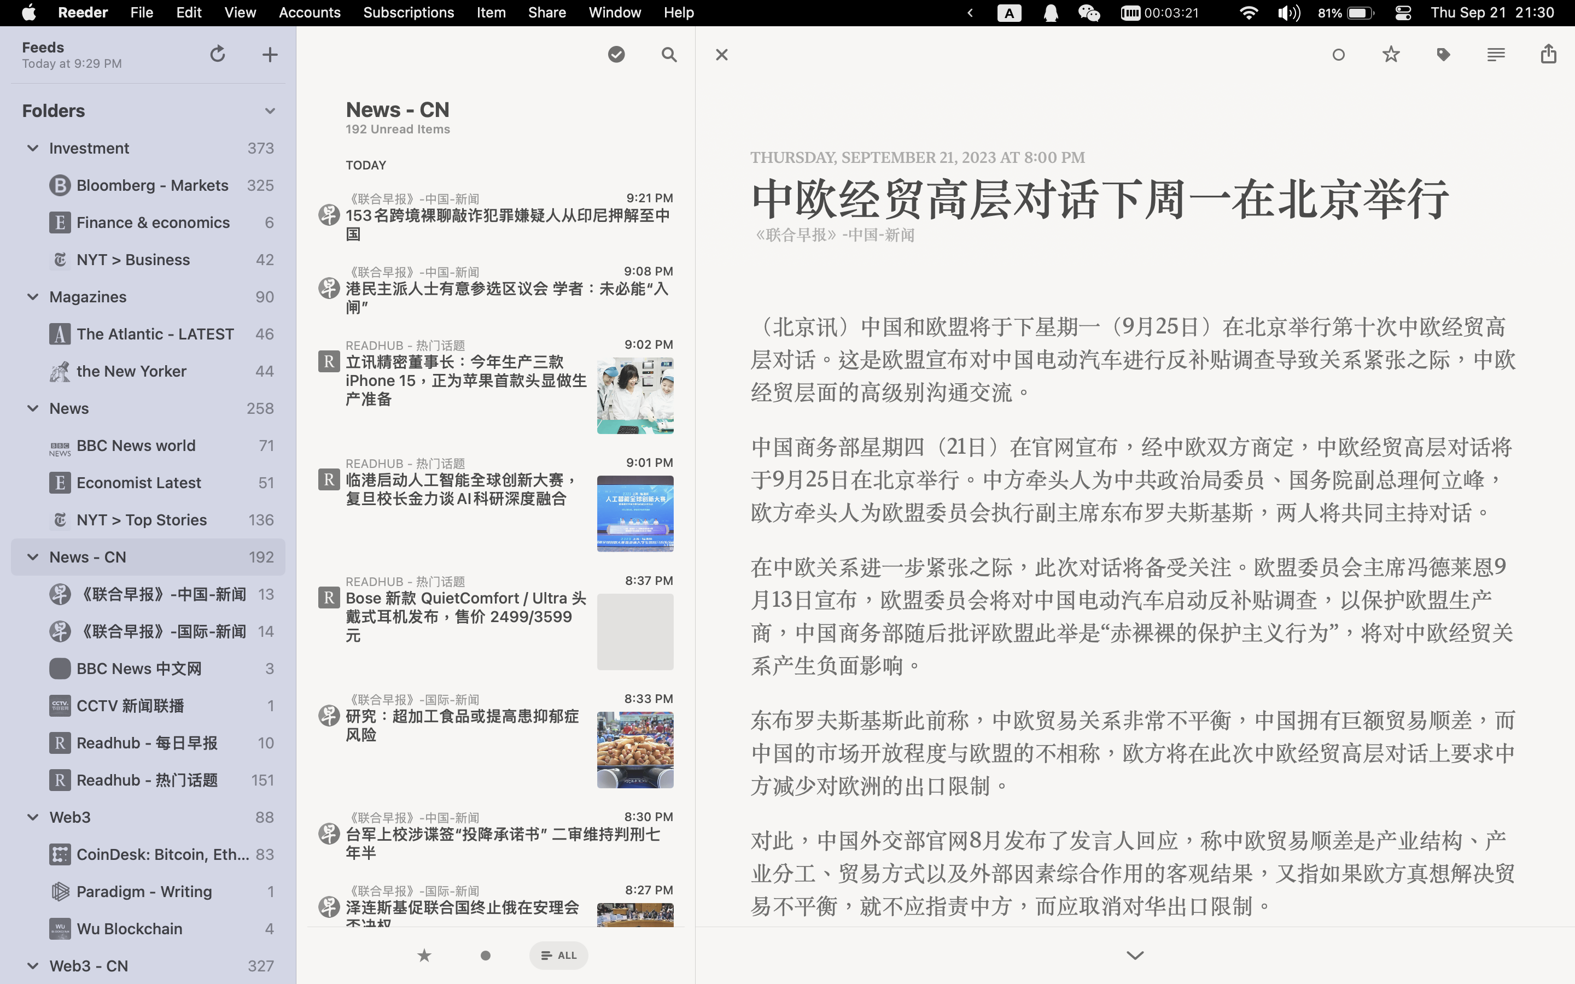Open the Share menu in menu bar
Viewport: 1575px width, 984px height.
(547, 13)
